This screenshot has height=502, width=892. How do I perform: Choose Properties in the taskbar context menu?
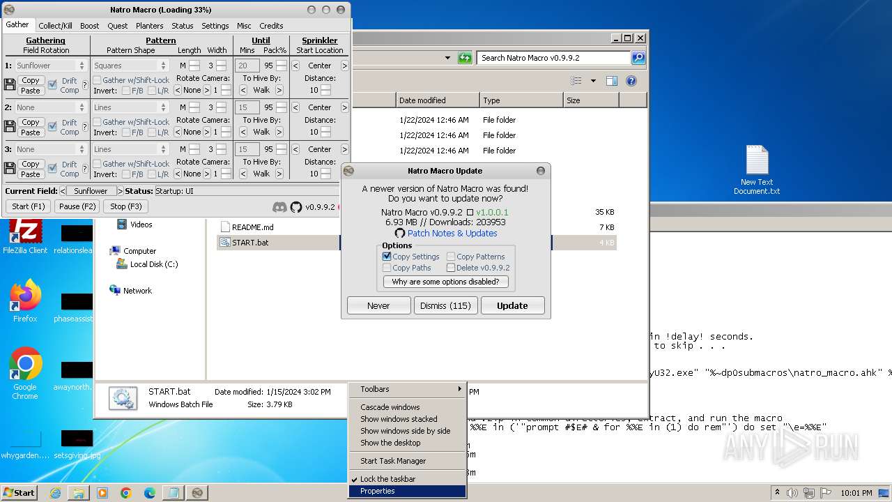click(407, 491)
